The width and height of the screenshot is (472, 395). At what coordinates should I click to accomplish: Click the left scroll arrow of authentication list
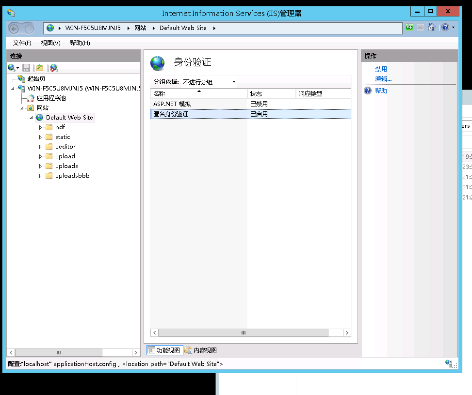(155, 333)
